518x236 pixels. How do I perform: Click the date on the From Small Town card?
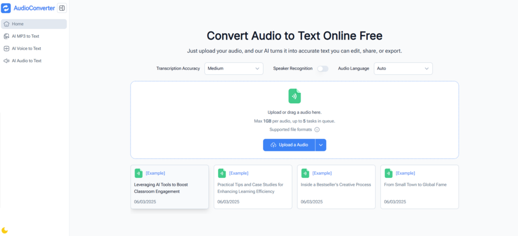pos(395,202)
